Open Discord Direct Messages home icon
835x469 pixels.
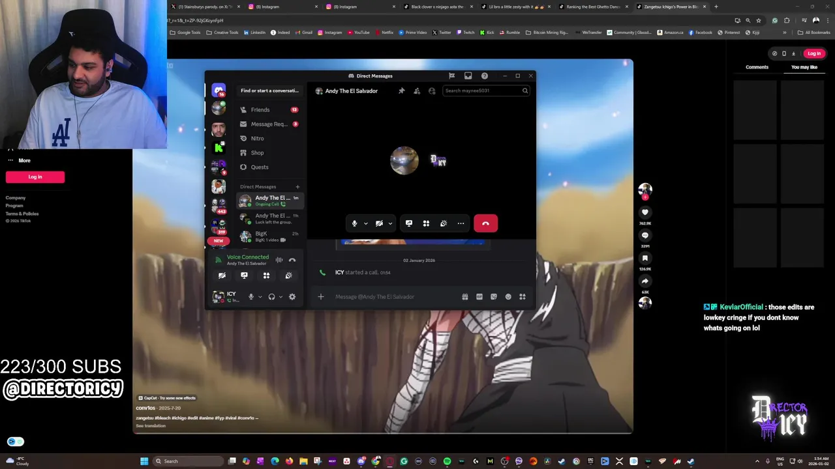[219, 90]
